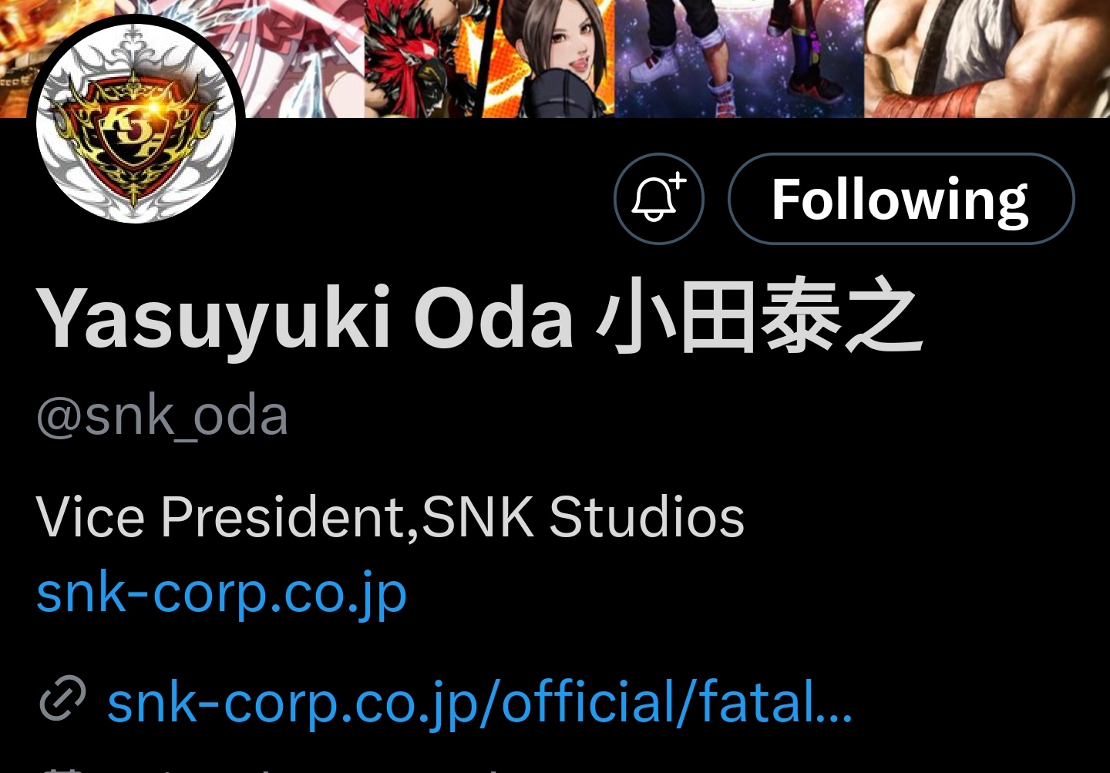Screen dimensions: 1110x773
Task: Click the @snk_oda handle
Action: tap(162, 416)
